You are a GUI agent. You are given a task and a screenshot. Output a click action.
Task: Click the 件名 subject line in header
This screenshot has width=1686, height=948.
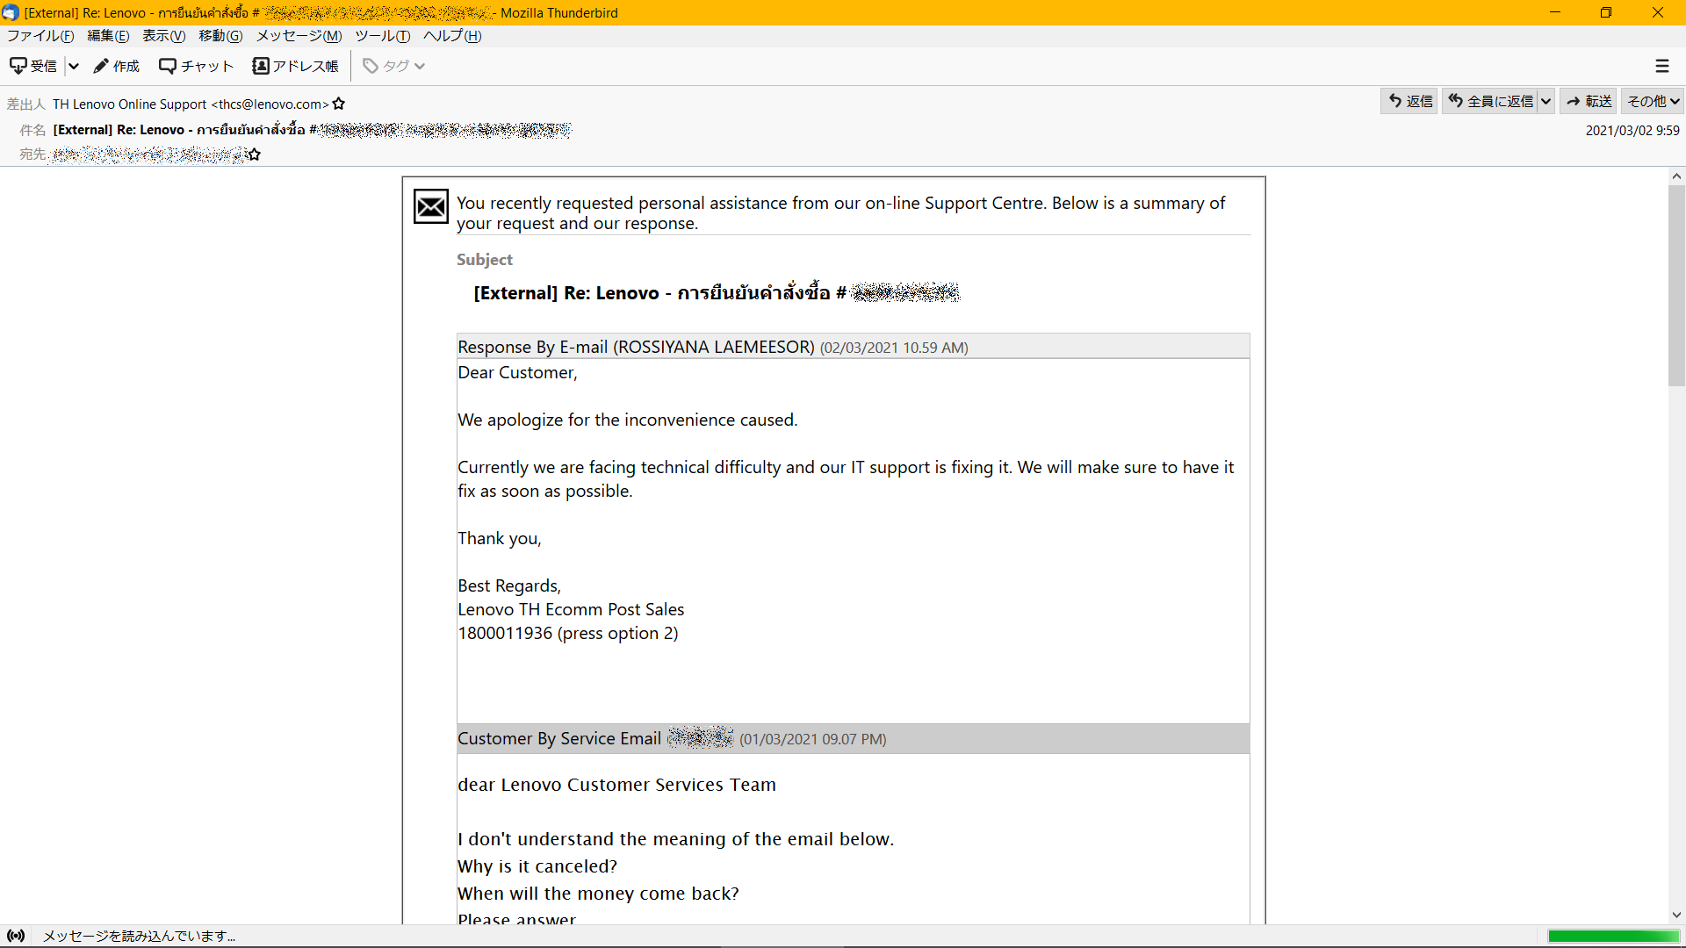pos(312,130)
